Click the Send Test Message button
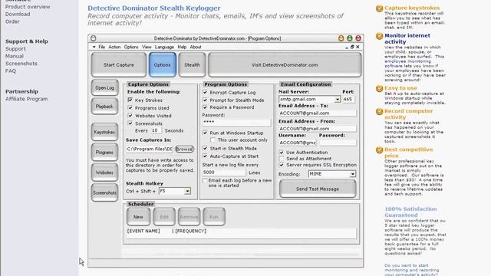Viewport: 491px width, 276px height. point(318,189)
